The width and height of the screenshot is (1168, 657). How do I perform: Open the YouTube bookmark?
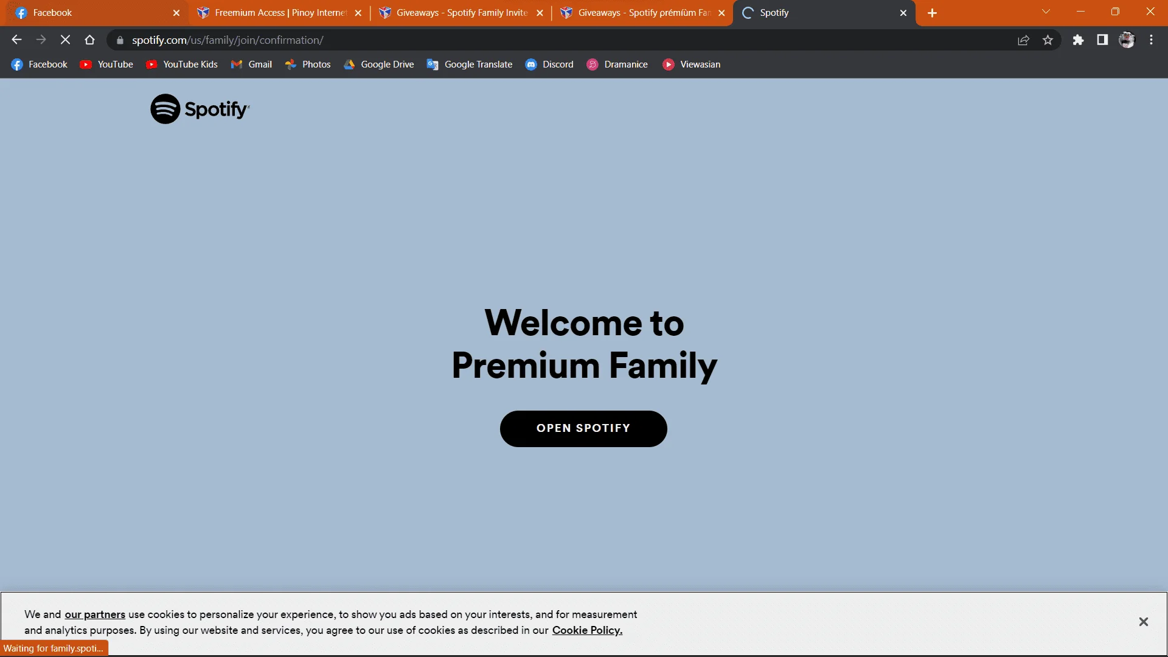click(x=106, y=64)
